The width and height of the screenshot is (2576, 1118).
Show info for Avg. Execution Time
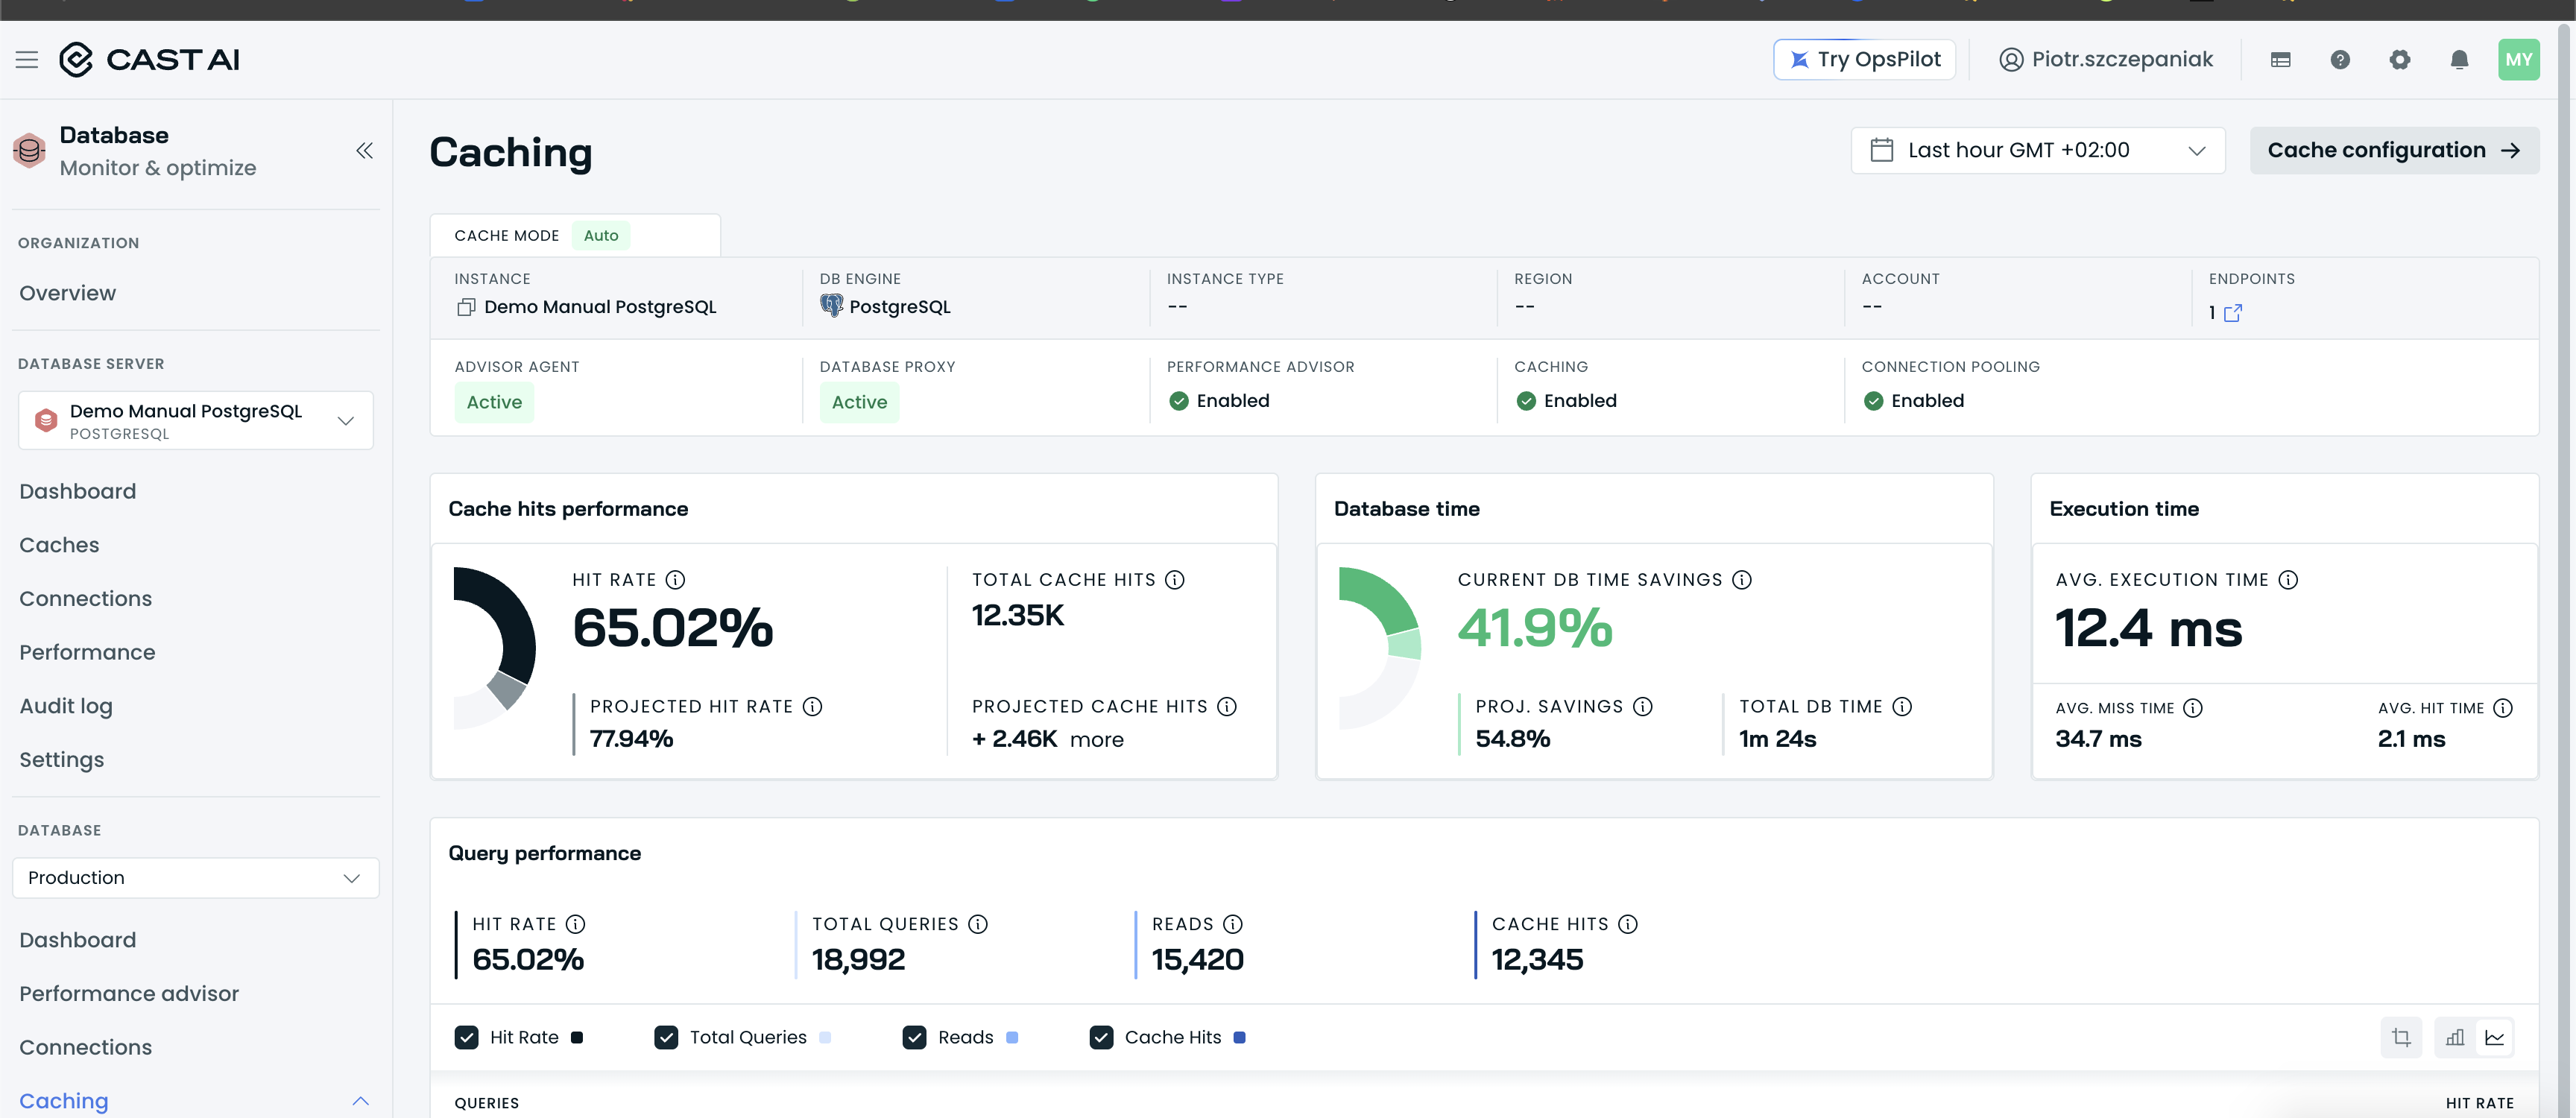click(2288, 580)
